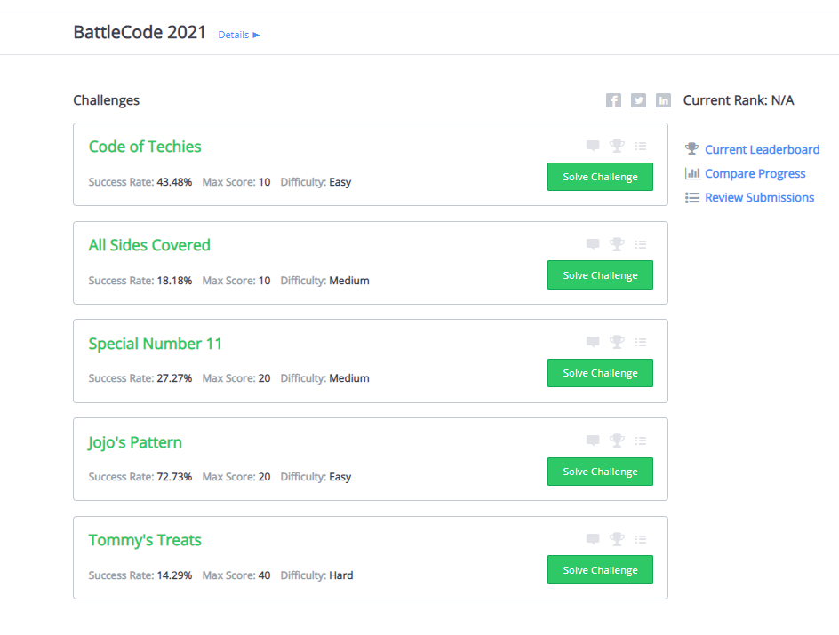Open Special Number 11 challenge title
The image size is (839, 635).
coord(156,344)
